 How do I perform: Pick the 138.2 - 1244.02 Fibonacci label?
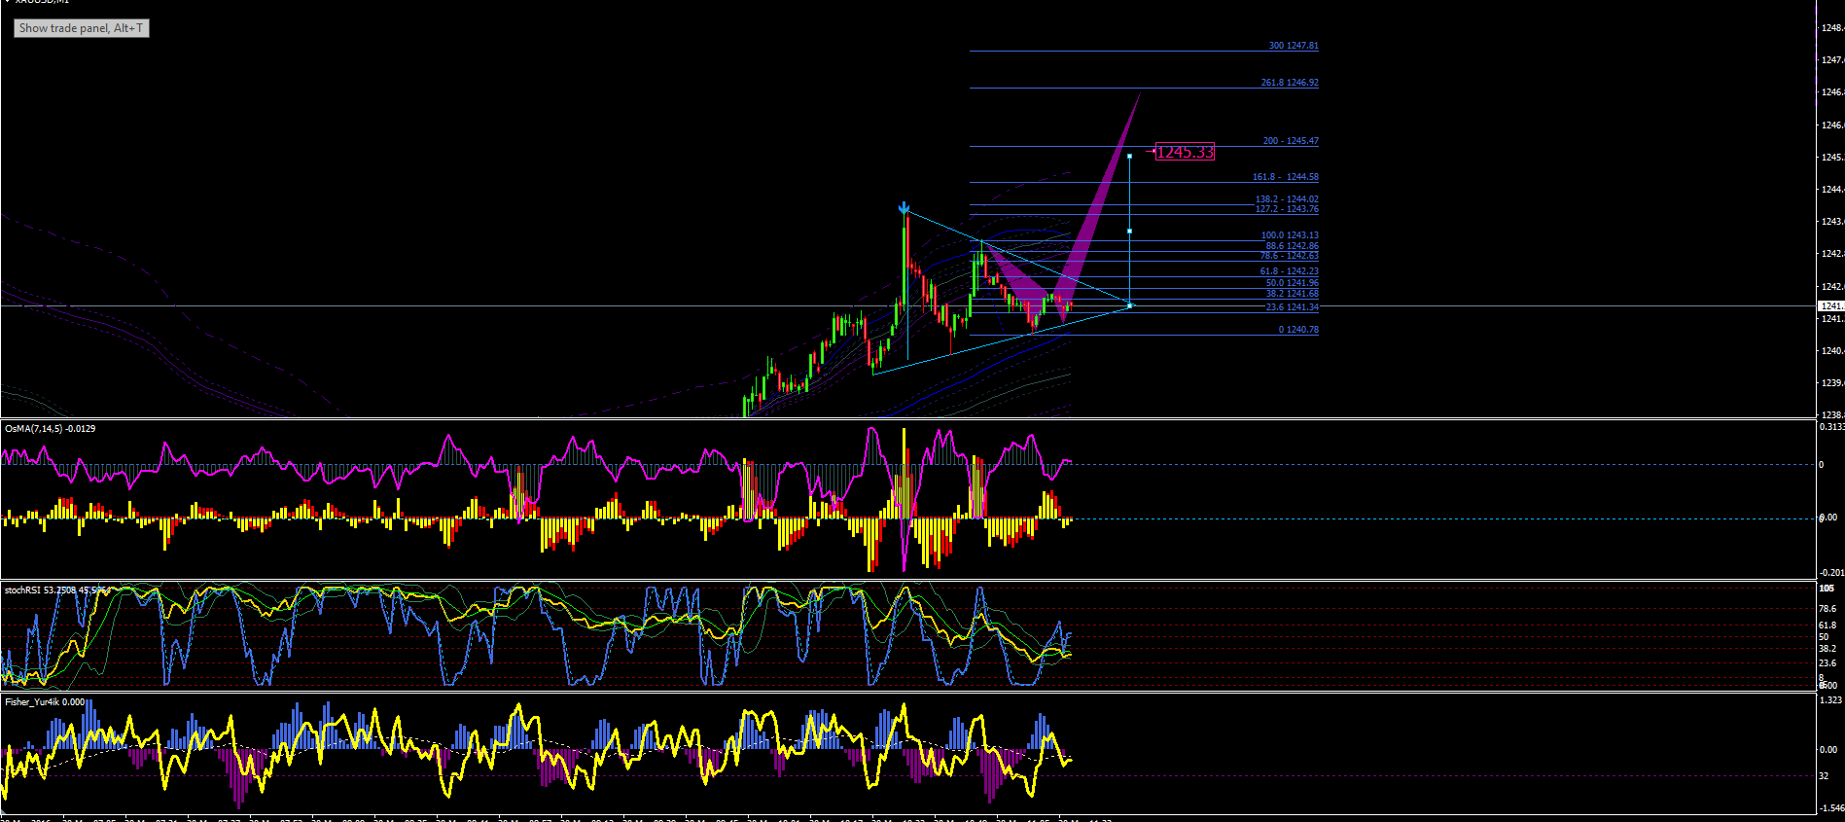[x=1287, y=199]
